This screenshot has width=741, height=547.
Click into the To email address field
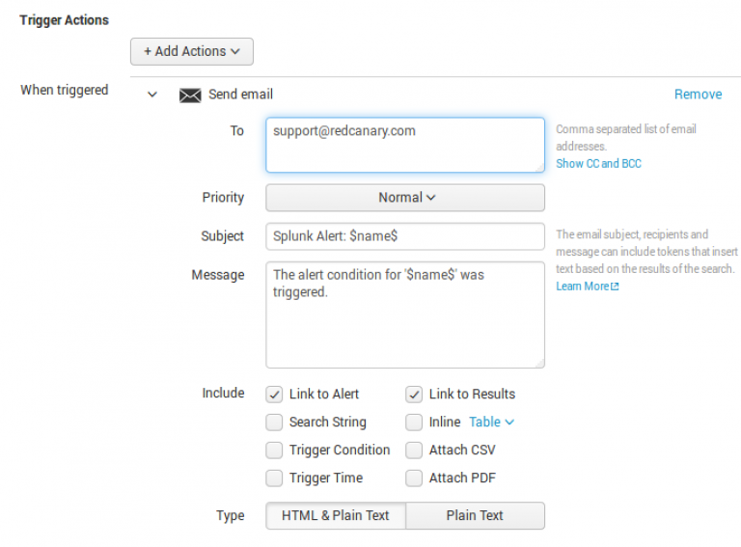tap(405, 145)
